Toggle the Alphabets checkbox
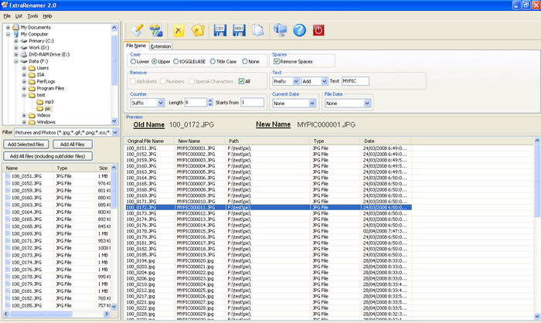This screenshot has width=541, height=323. pyautogui.click(x=132, y=81)
